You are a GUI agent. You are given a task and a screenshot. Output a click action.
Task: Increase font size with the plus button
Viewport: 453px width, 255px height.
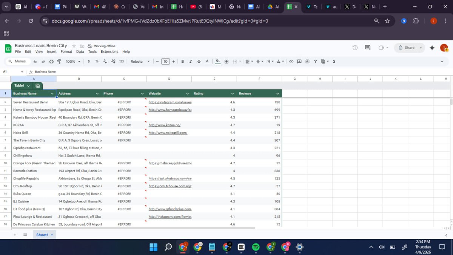(x=174, y=62)
